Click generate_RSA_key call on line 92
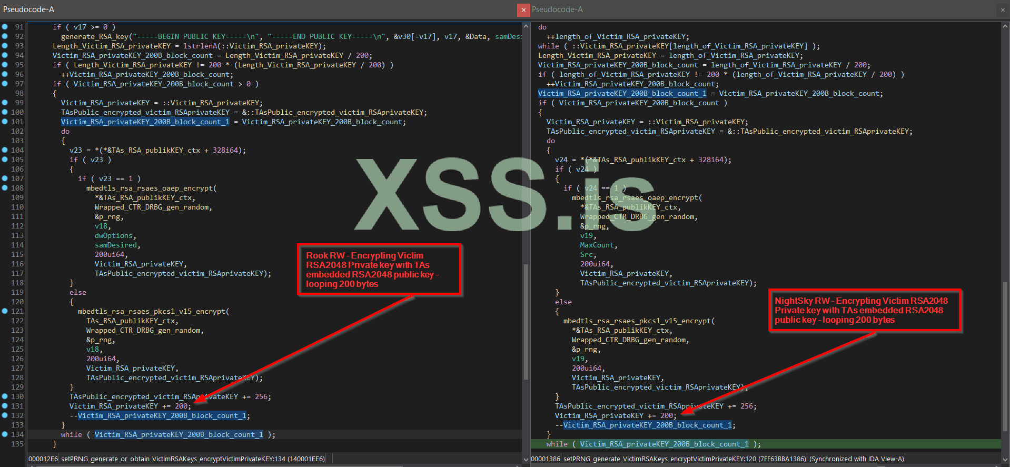The width and height of the screenshot is (1010, 467). point(94,36)
